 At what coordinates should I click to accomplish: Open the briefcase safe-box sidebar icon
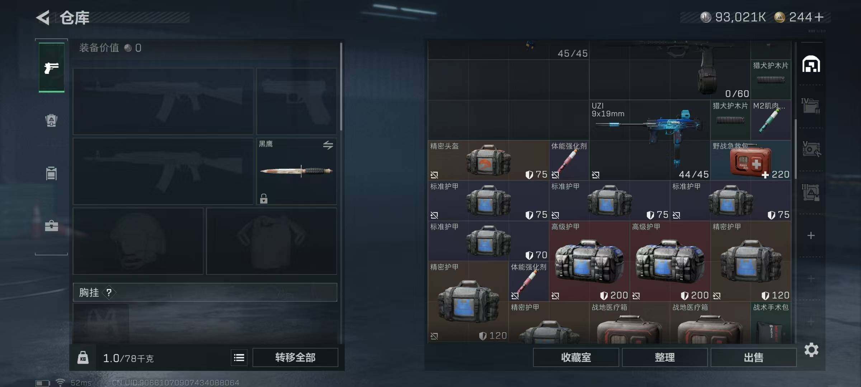pos(51,226)
